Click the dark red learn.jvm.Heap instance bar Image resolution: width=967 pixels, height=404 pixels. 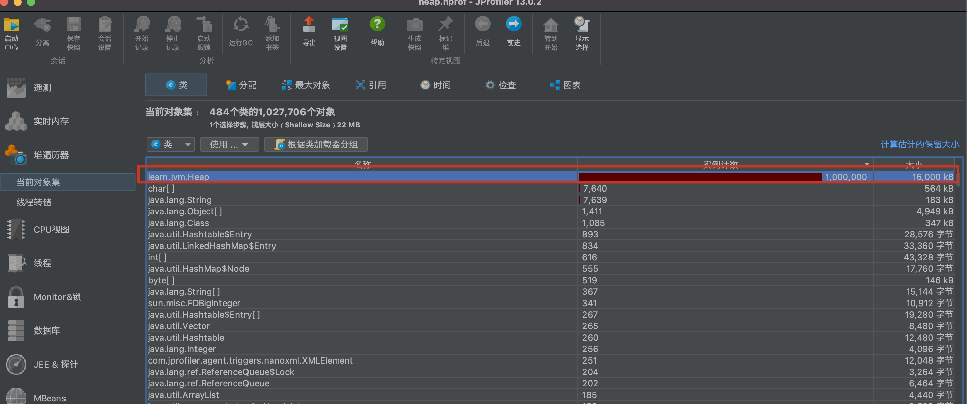tap(700, 177)
